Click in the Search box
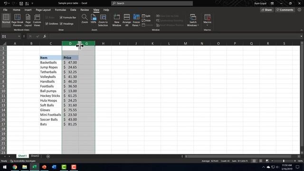 [152, 3]
